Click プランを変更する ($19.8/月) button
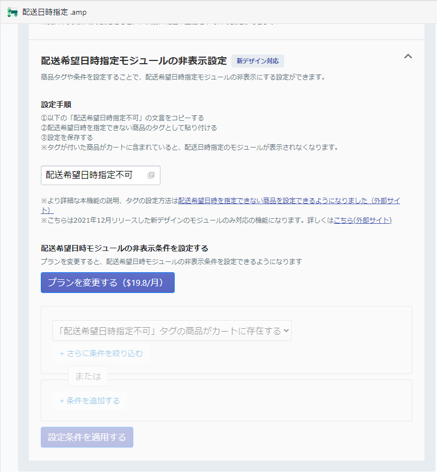This screenshot has height=472, width=437. point(108,283)
